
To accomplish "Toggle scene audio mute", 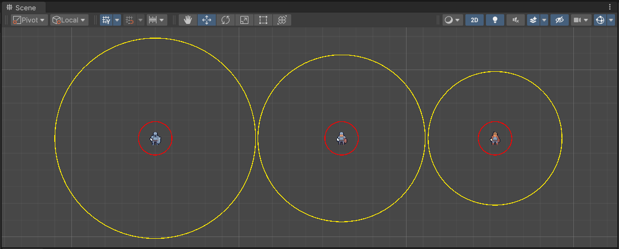I will [516, 20].
